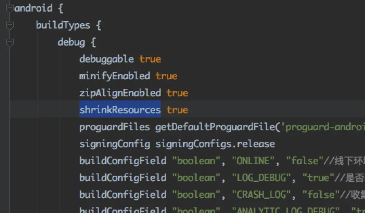Click "boolean" on the LOG_DEBUG line
The height and width of the screenshot is (213, 365).
(x=196, y=178)
